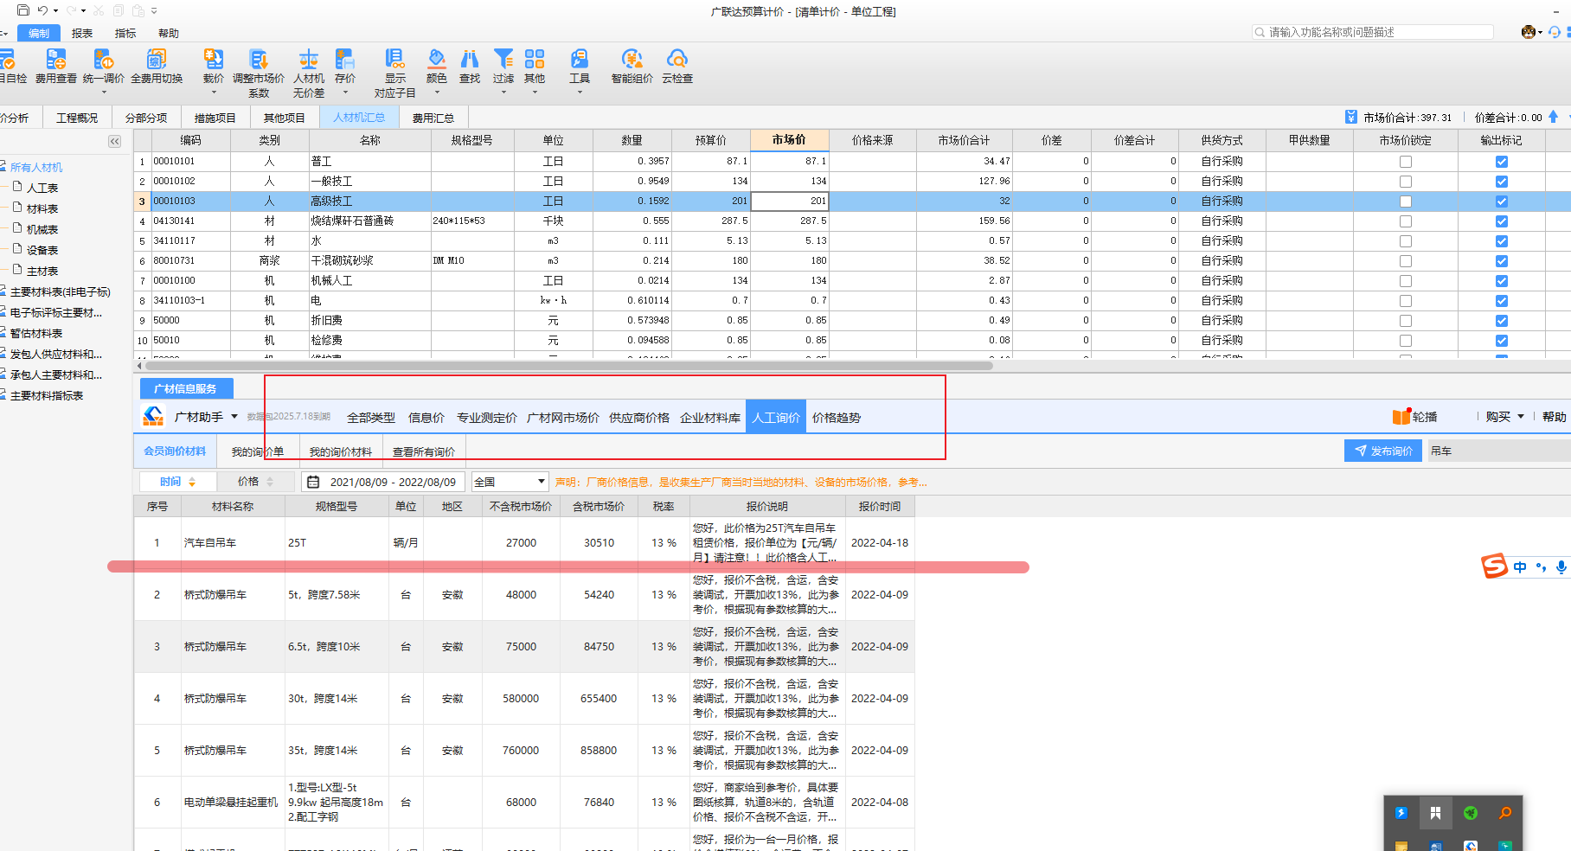Open the user avatar dropdown arrow
The width and height of the screenshot is (1571, 851).
pos(1541,33)
